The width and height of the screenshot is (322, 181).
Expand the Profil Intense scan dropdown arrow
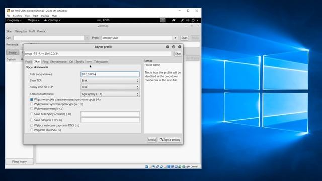(x=175, y=38)
